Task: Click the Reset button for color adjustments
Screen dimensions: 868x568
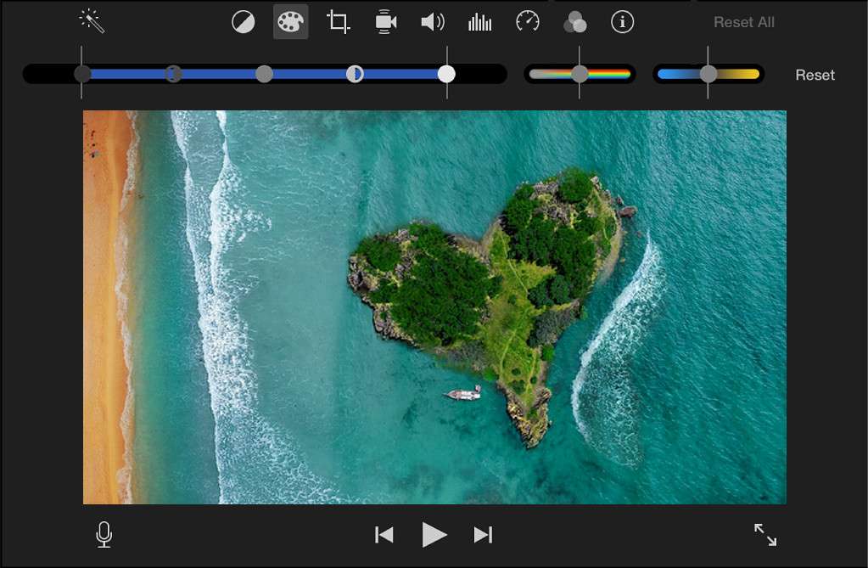Action: [x=814, y=75]
